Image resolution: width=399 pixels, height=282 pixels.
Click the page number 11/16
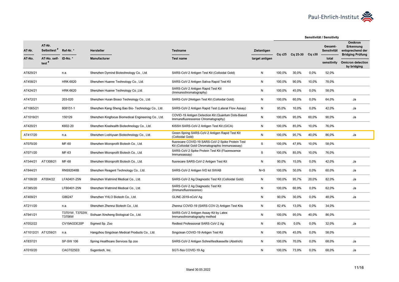358,268
